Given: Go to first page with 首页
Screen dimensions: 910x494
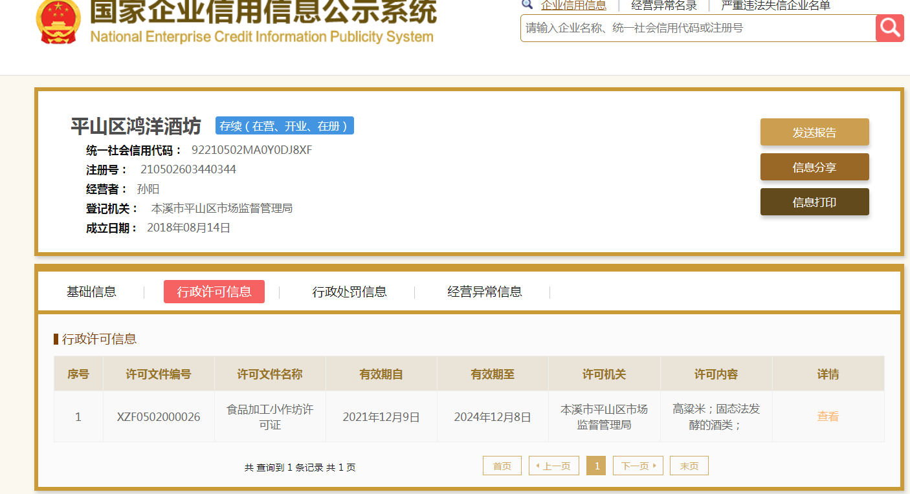Looking at the screenshot, I should coord(502,466).
